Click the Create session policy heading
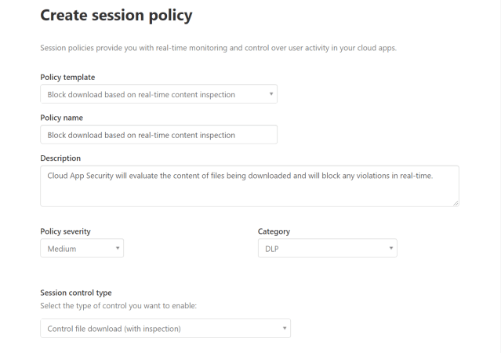 [116, 15]
